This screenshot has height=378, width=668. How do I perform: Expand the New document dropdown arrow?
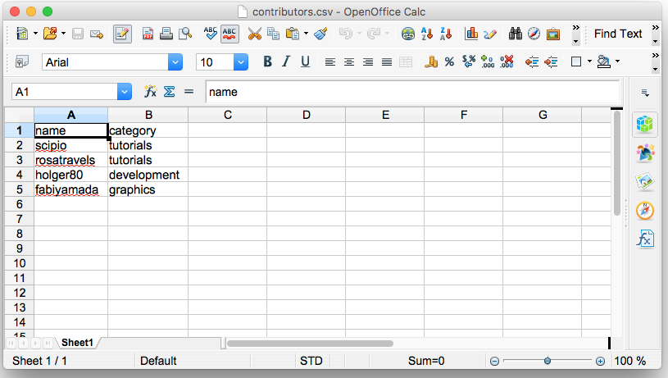pyautogui.click(x=35, y=34)
